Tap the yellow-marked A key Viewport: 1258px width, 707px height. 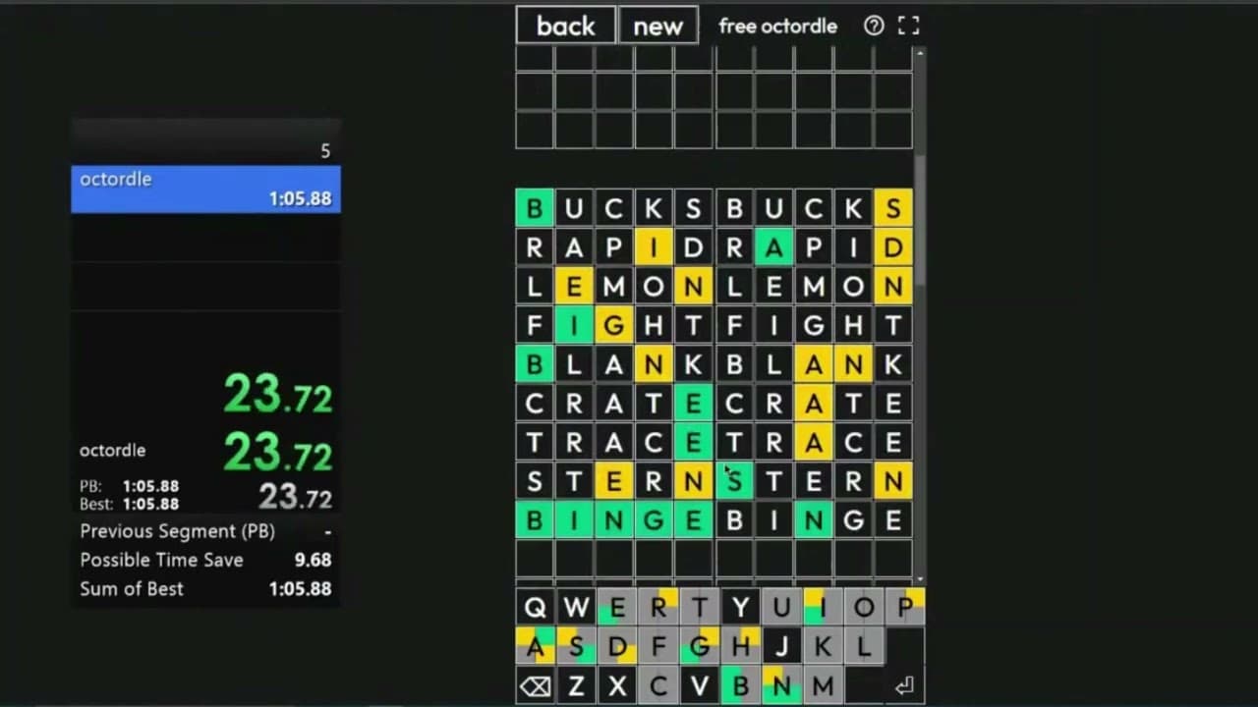click(535, 646)
